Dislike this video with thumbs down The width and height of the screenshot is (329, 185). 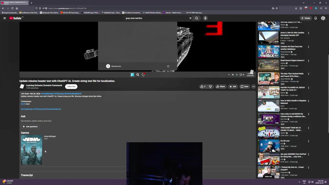[210, 87]
